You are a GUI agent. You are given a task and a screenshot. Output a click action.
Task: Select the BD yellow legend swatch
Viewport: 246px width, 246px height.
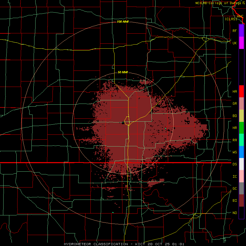tap(241, 116)
